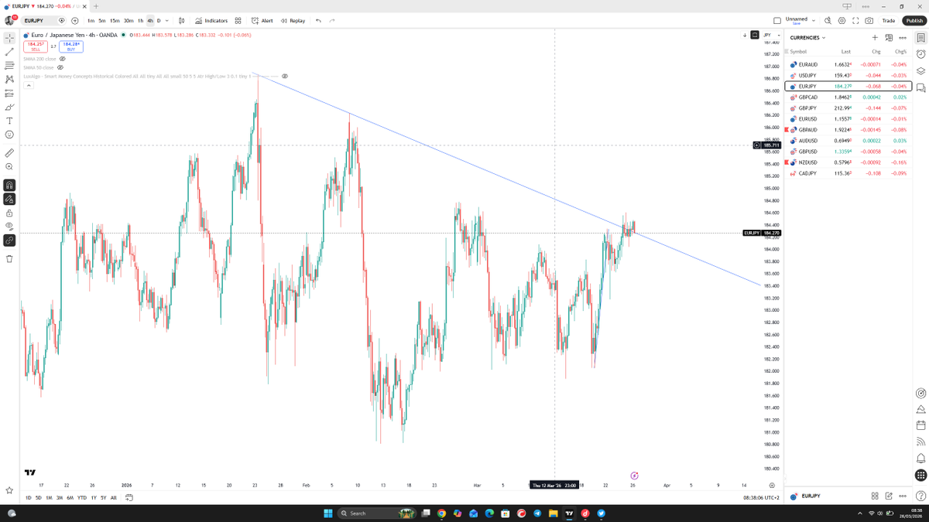Click the Publish button
929x522 pixels.
click(x=914, y=21)
